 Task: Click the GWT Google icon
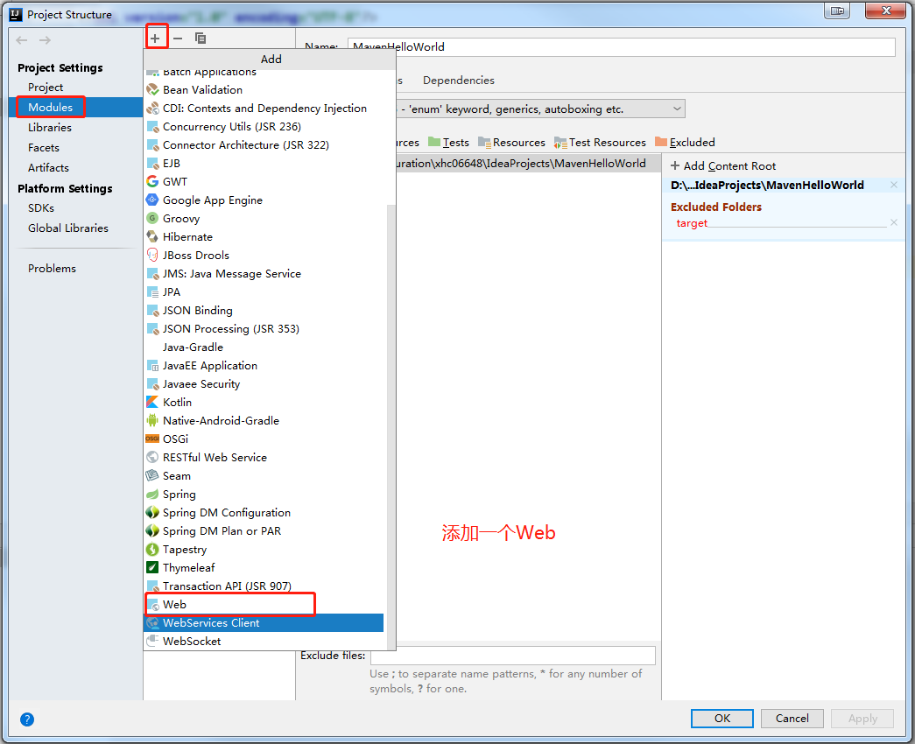152,181
